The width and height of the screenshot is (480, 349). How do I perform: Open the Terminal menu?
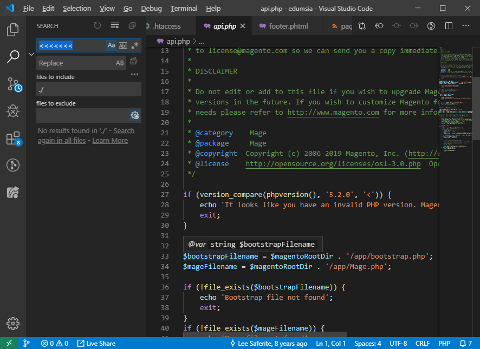click(184, 9)
